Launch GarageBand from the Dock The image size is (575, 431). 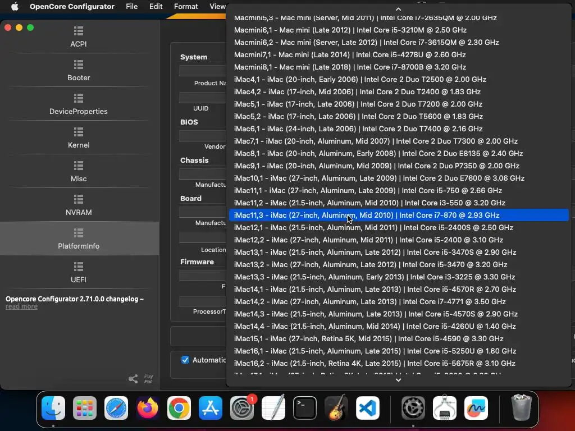[336, 408]
